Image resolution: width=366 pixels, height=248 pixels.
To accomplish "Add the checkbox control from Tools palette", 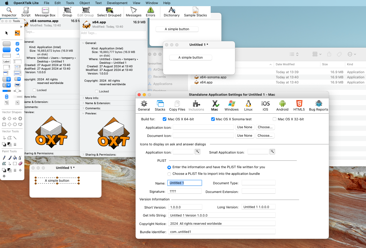I will [x=17, y=44].
